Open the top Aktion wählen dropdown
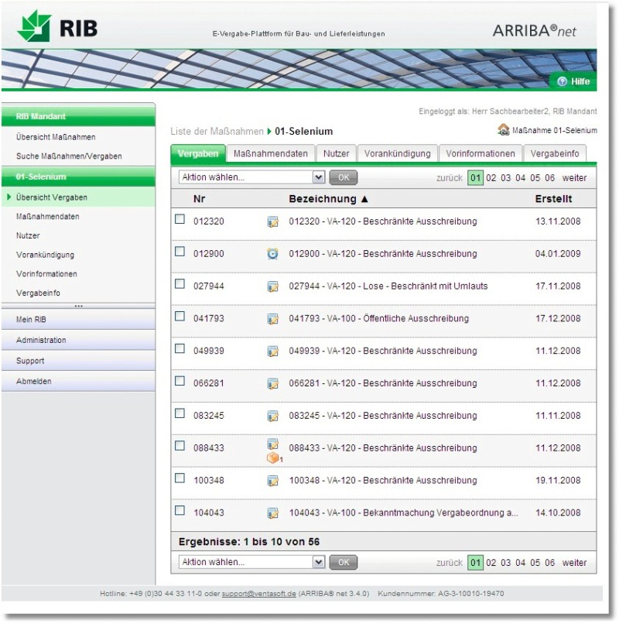Image resolution: width=619 pixels, height=624 pixels. click(251, 177)
